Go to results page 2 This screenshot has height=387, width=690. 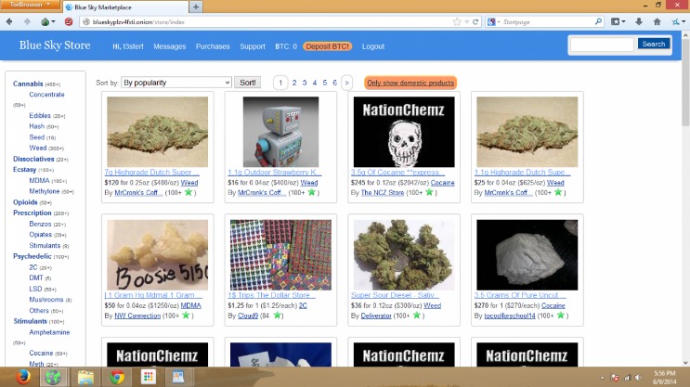294,83
